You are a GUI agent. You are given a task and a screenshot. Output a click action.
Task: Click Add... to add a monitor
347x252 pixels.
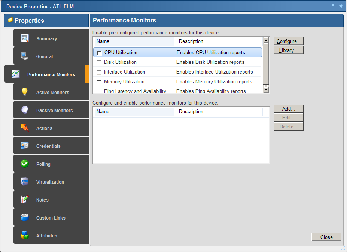click(288, 109)
